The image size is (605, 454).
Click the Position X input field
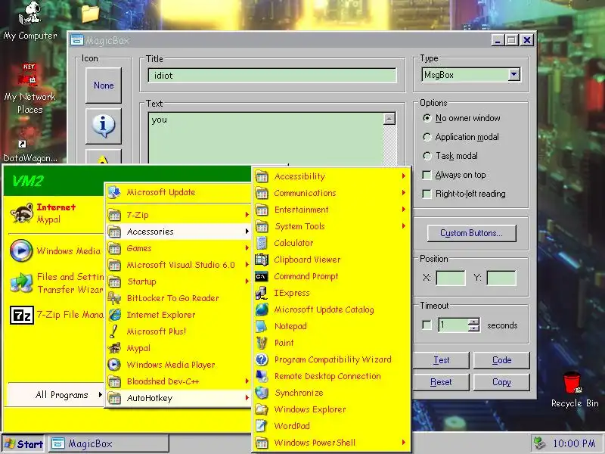pos(451,278)
